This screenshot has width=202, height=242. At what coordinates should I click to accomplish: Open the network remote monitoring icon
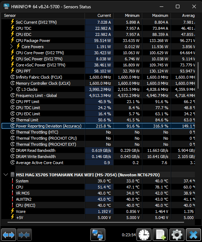click(x=98, y=235)
